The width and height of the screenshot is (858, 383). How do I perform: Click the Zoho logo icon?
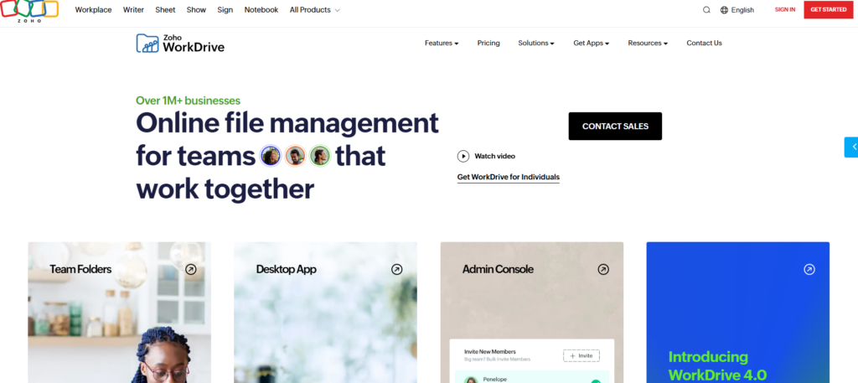click(x=29, y=11)
